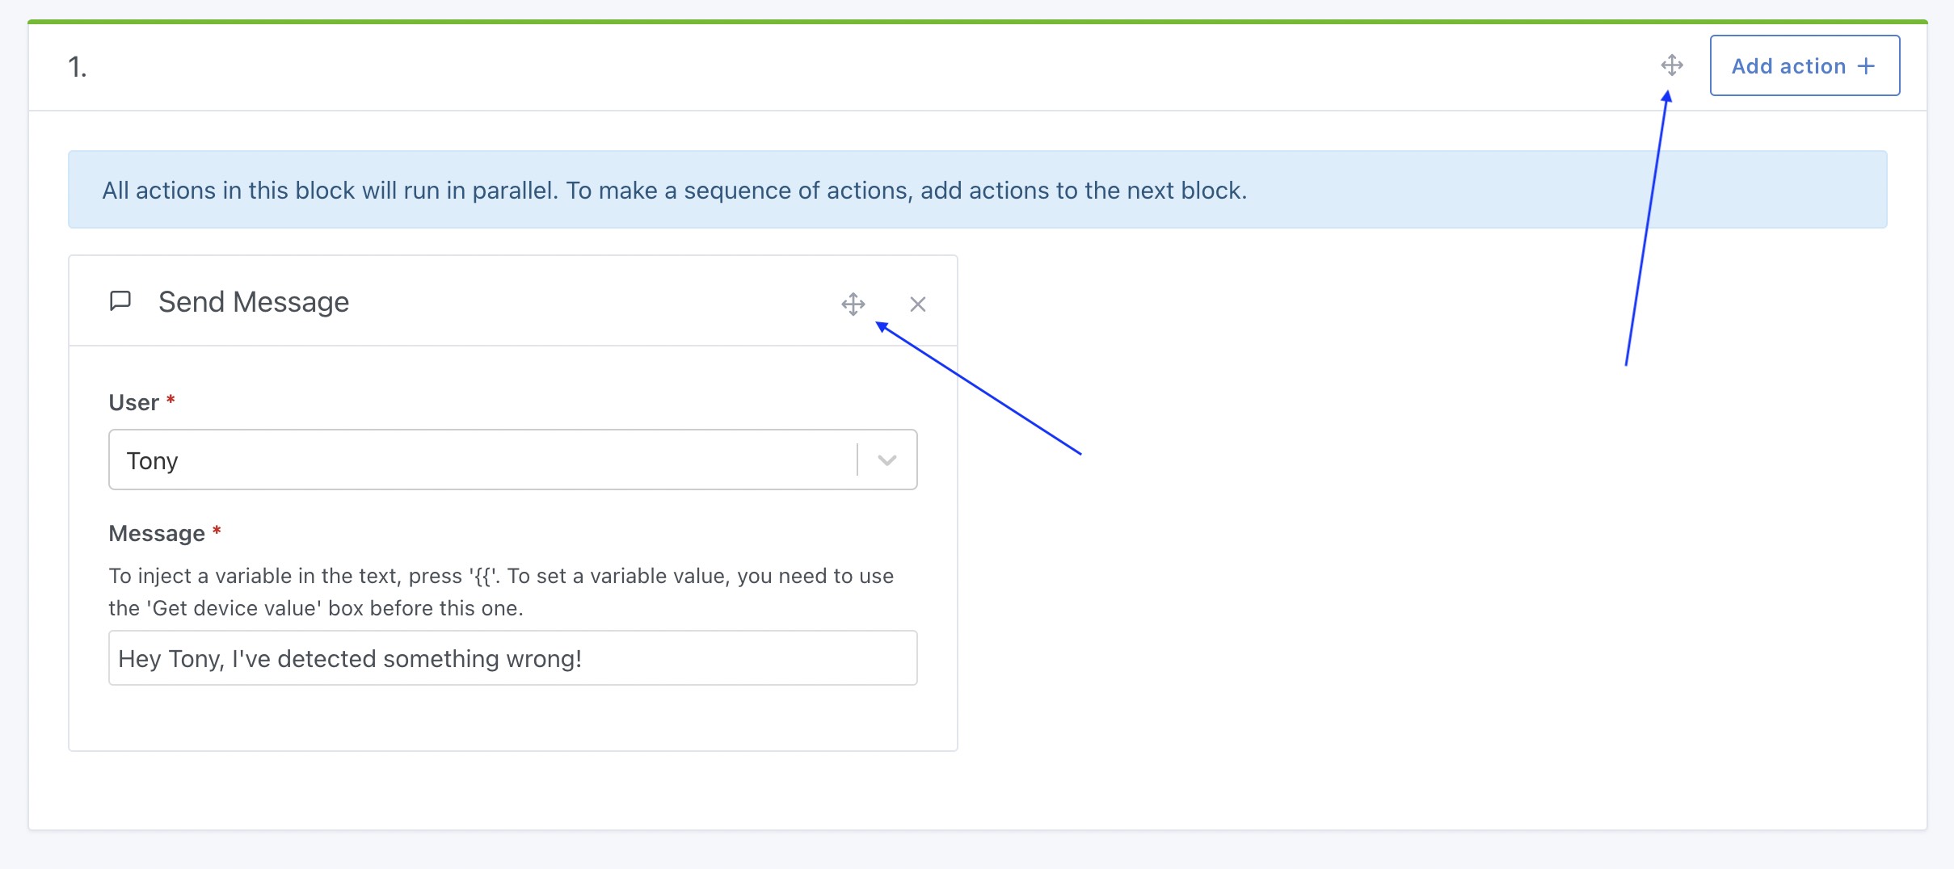Click the speech bubble icon beside Send Message

click(x=120, y=301)
